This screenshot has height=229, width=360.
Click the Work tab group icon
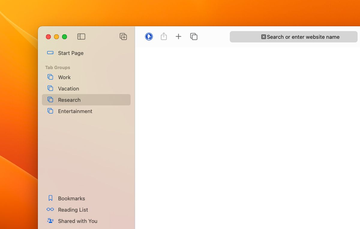click(x=50, y=77)
